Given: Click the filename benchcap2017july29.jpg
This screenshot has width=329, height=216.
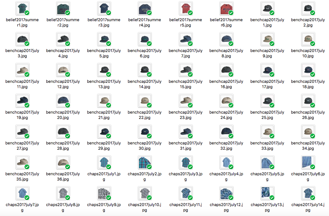Looking at the screenshot, I should tap(104, 145).
